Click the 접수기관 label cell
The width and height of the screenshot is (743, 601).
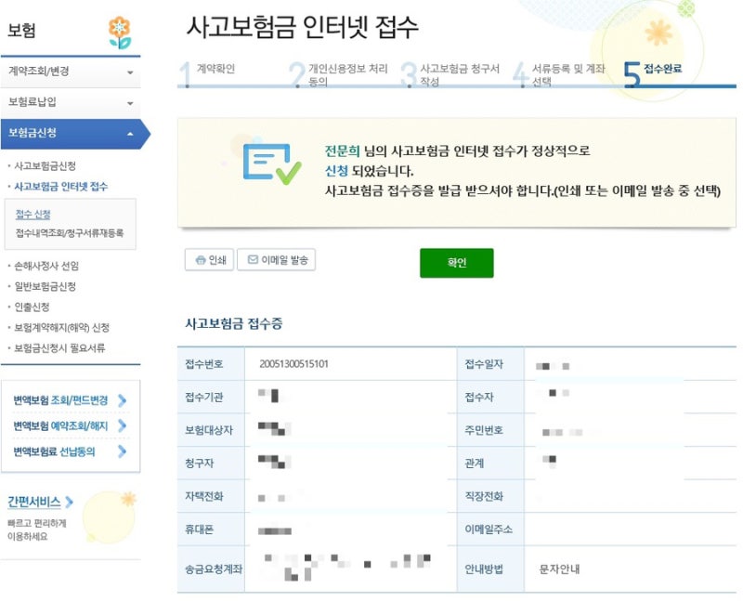[x=211, y=397]
